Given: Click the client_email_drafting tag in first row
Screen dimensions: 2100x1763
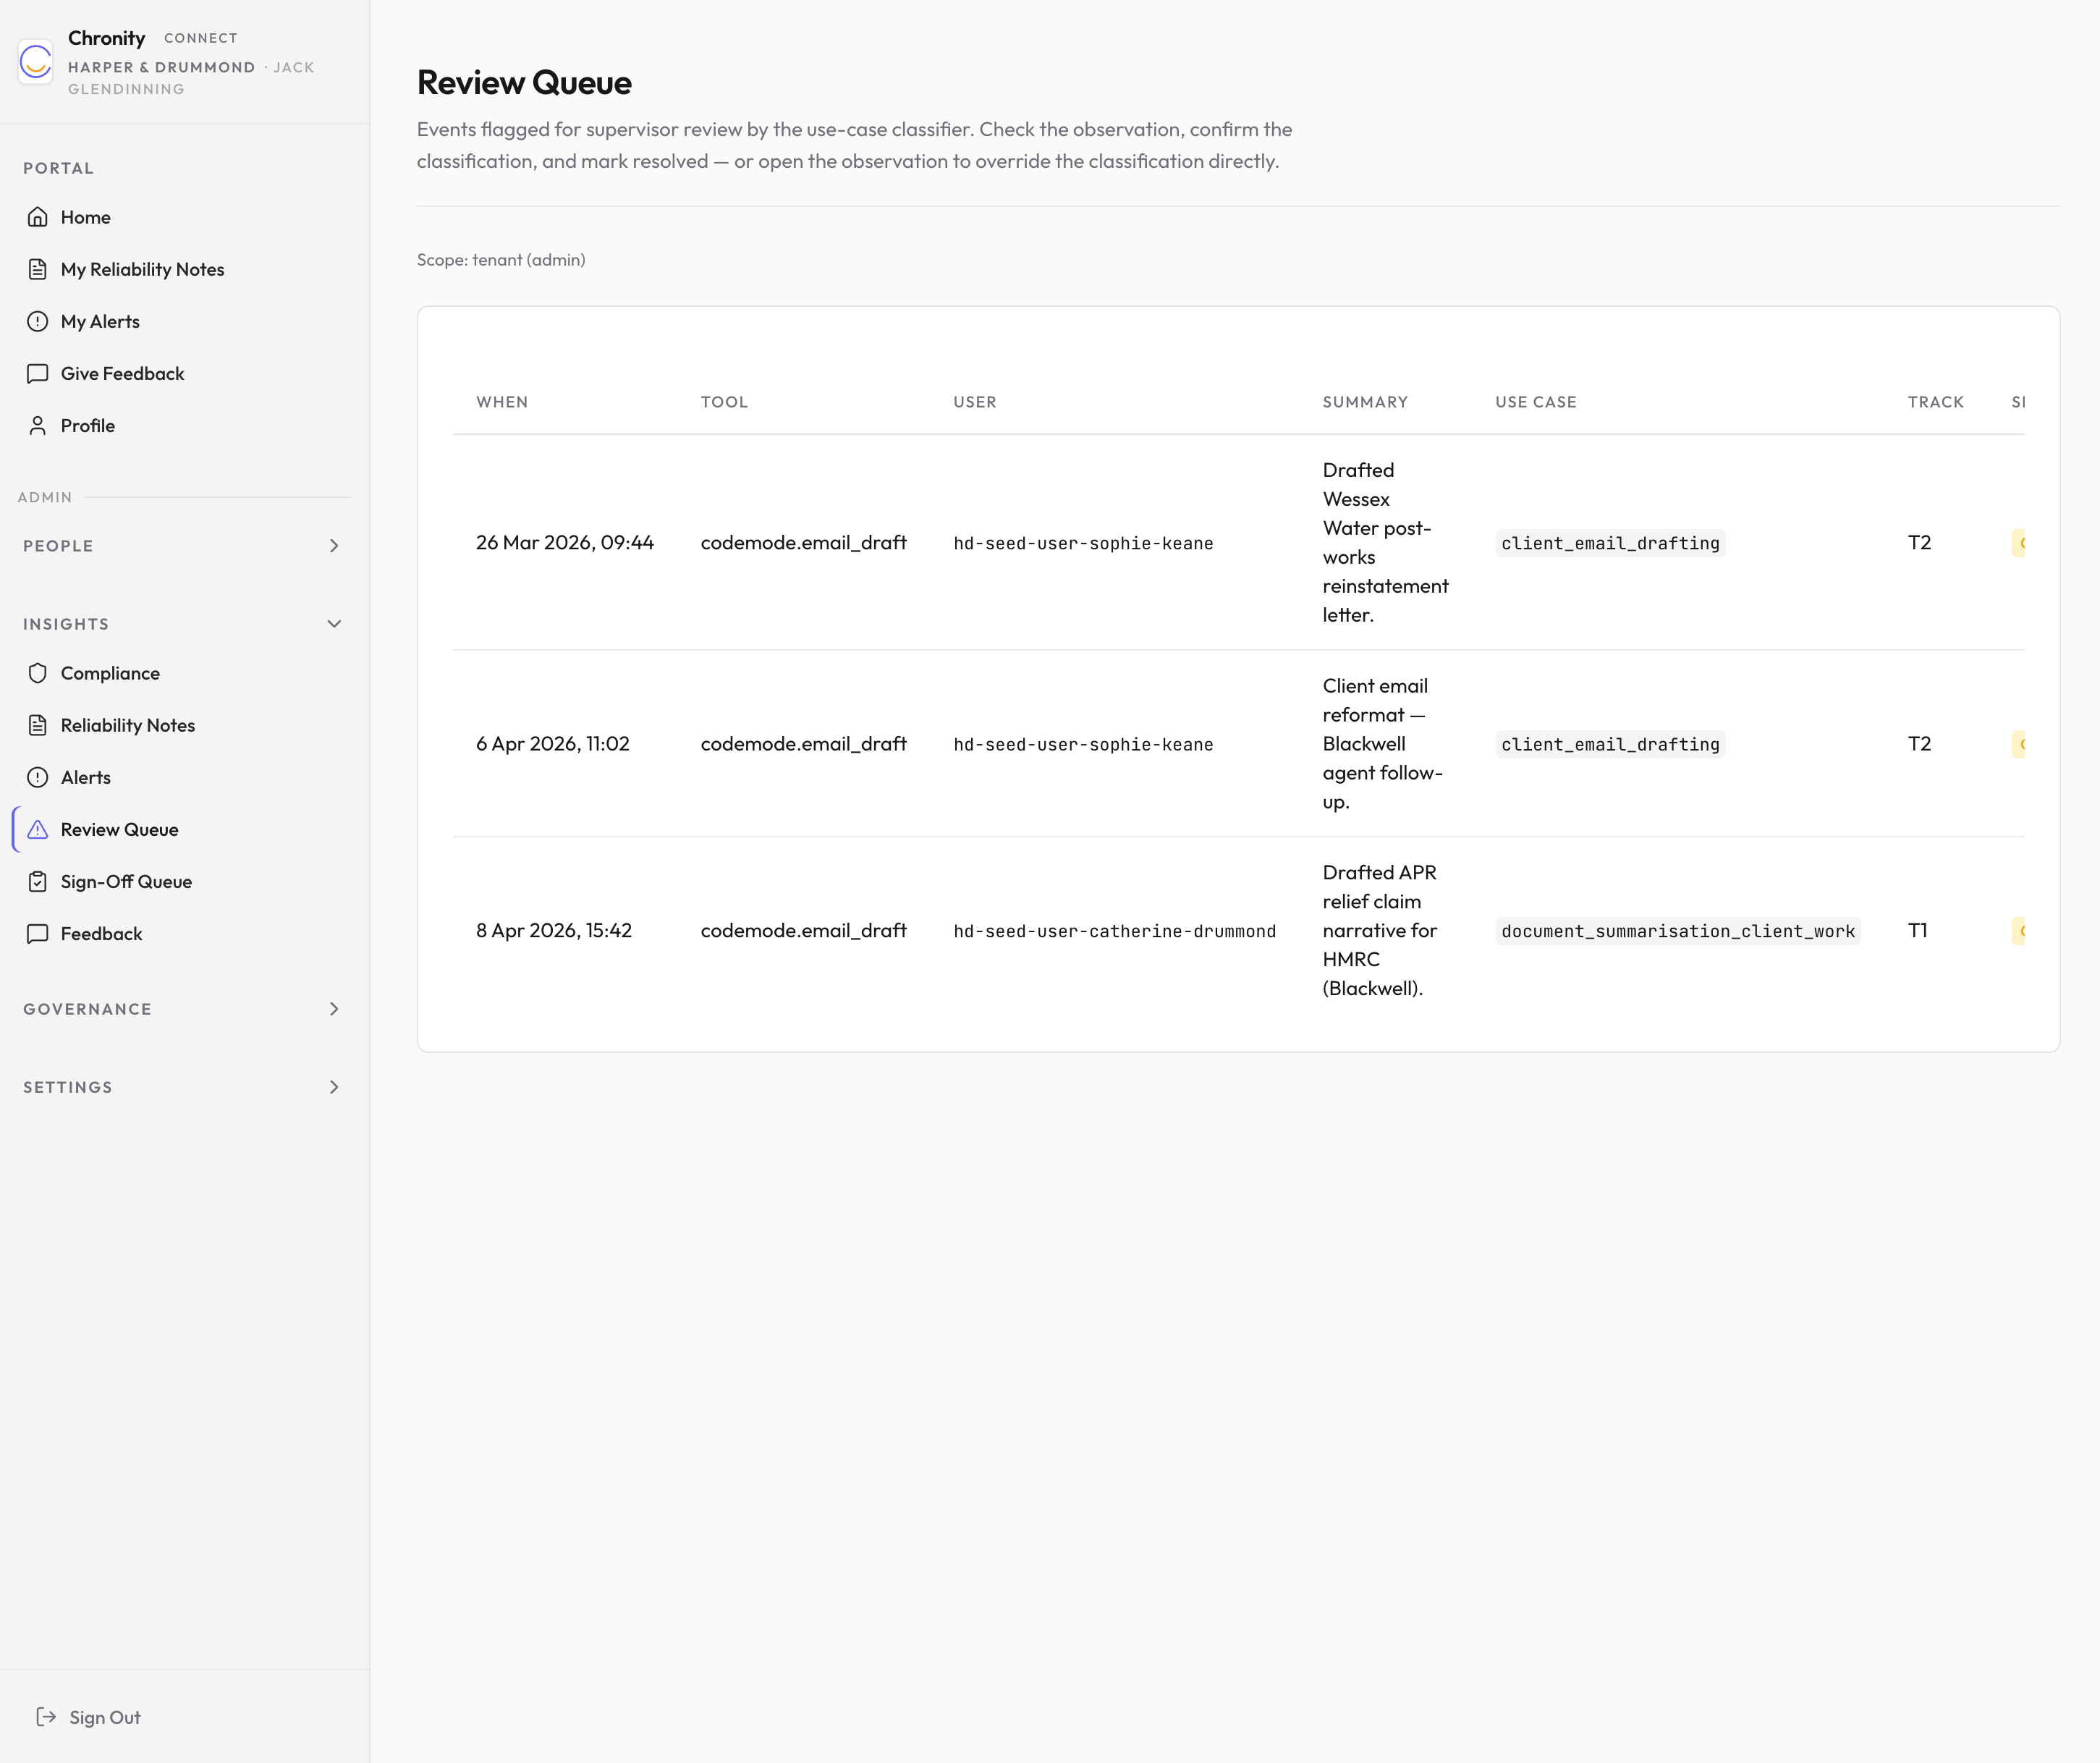Looking at the screenshot, I should (x=1610, y=543).
